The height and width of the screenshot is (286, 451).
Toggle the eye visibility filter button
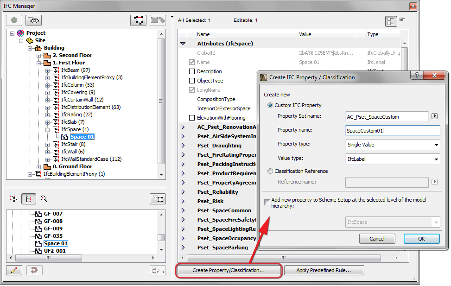click(x=34, y=20)
